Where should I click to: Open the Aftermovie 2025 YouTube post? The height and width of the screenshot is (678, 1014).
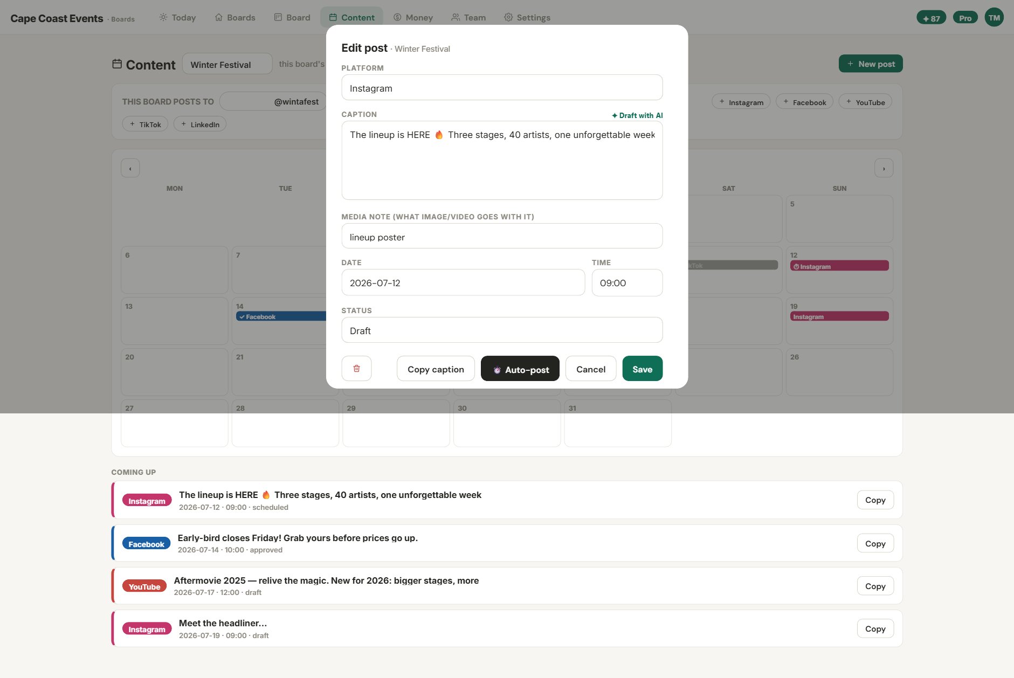point(507,586)
